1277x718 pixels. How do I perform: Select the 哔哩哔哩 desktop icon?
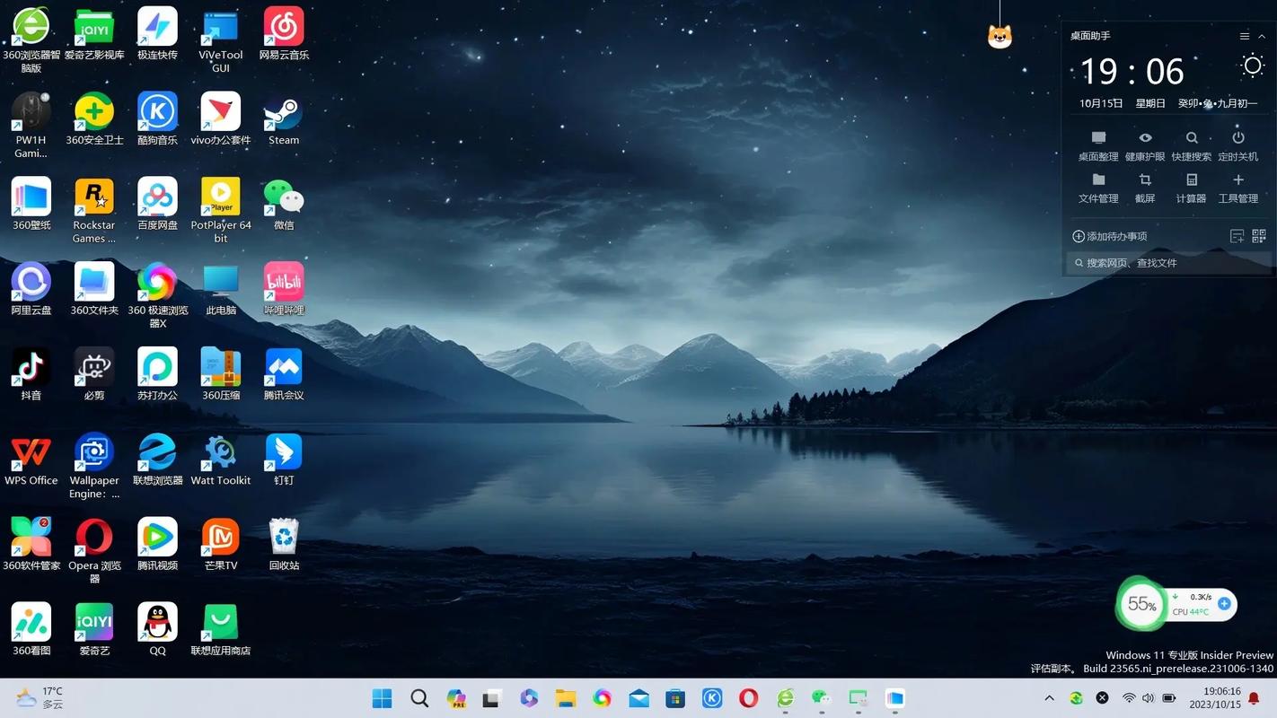(284, 290)
